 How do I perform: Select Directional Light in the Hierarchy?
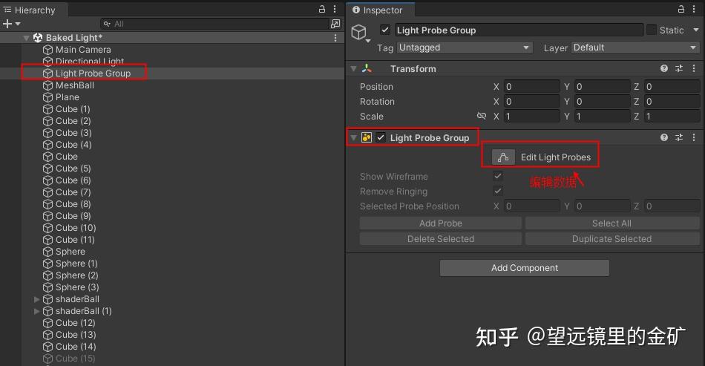(x=90, y=61)
